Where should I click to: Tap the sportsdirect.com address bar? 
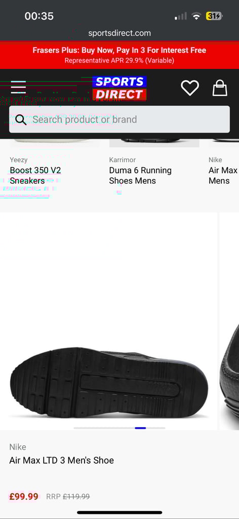119,33
